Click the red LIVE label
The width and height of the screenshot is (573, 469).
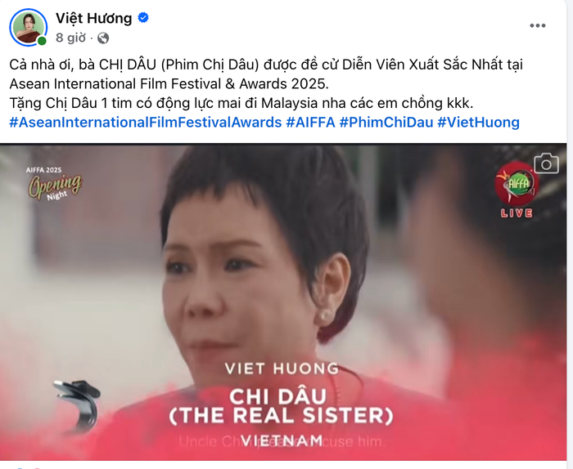tap(517, 213)
